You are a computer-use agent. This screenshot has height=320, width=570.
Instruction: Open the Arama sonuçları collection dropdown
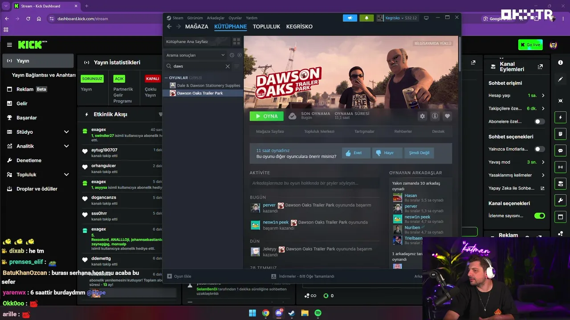tap(195, 55)
